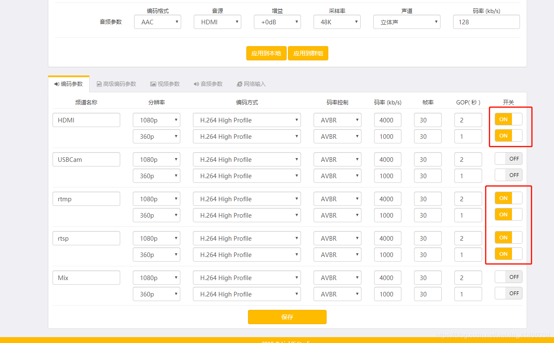This screenshot has width=554, height=343.
Task: Turn off the HDMI 360p stream switch
Action: (509, 135)
